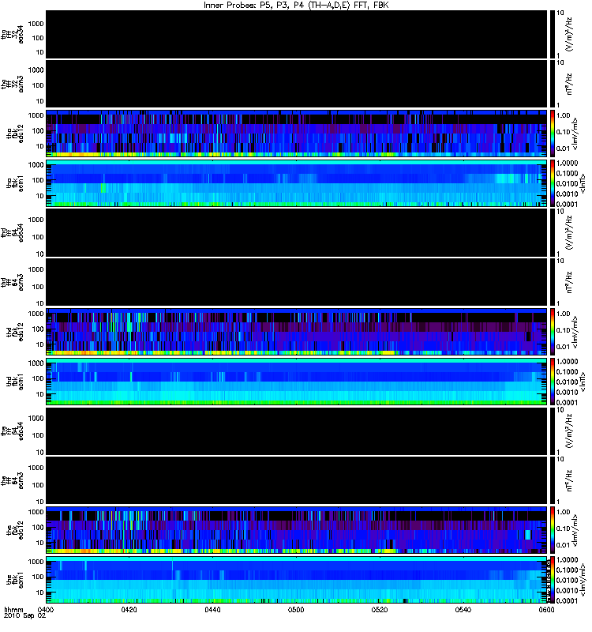
Task: Click the 0400 time axis label
Action: (x=46, y=609)
